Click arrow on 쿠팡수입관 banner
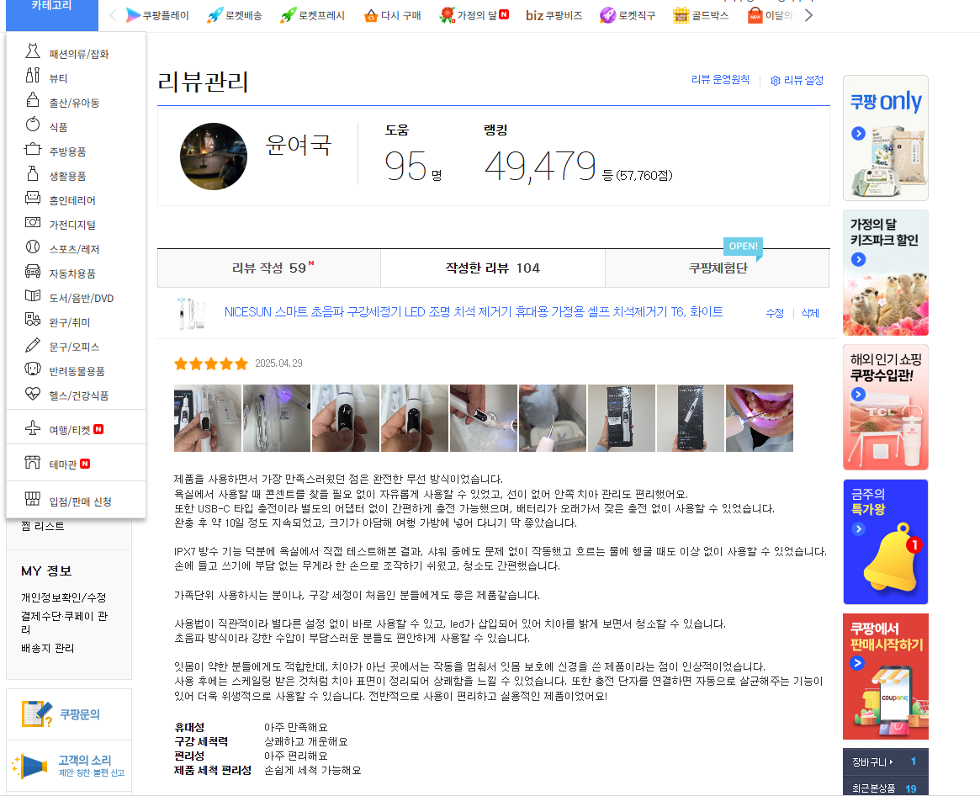 coord(858,394)
